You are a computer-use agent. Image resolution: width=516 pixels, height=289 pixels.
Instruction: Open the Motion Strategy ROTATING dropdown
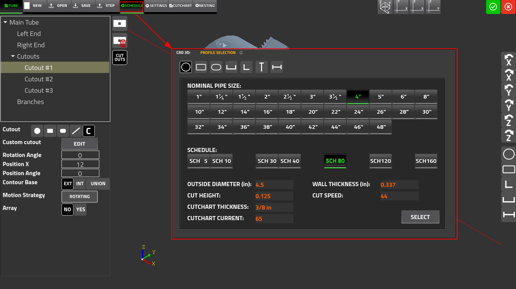[79, 196]
